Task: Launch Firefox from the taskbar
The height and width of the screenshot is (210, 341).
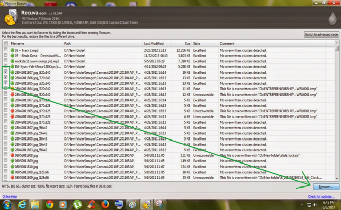Action: [105, 204]
